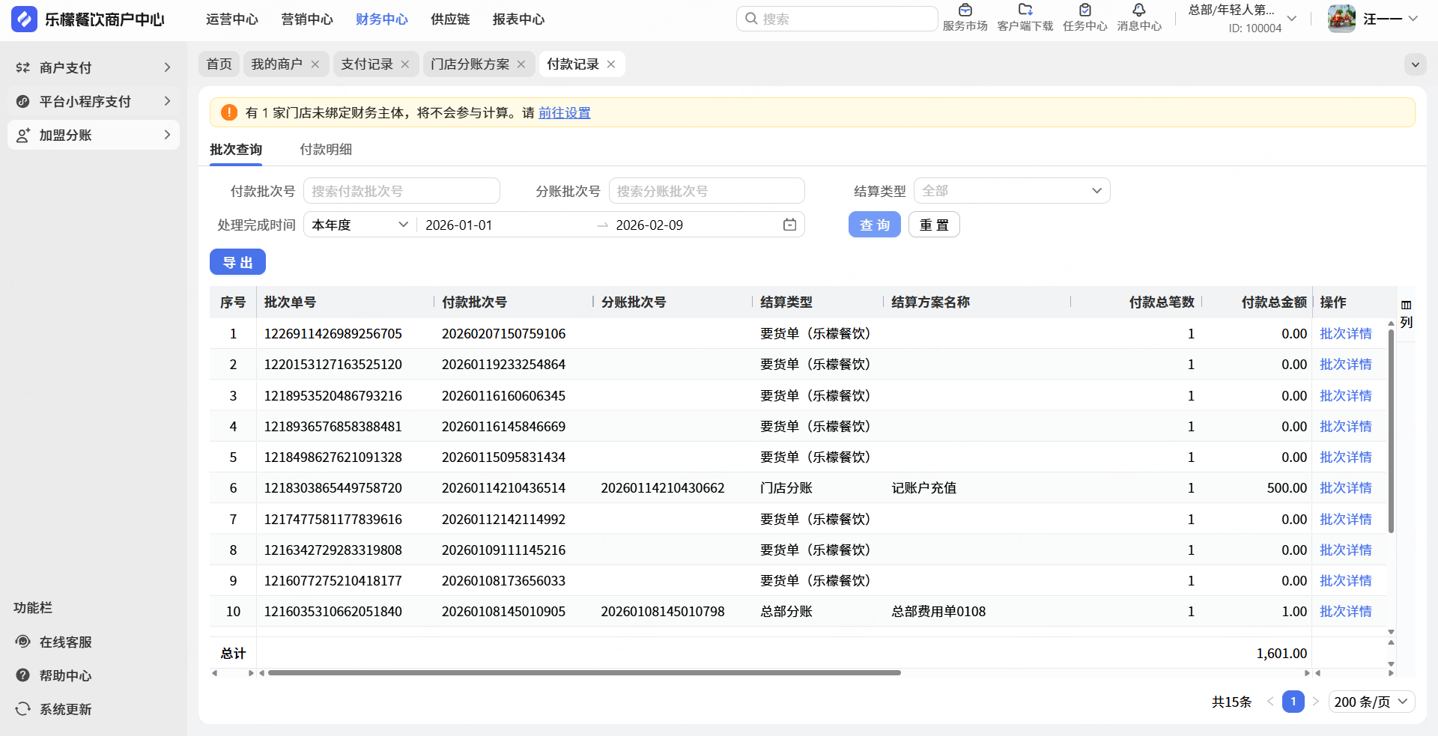Click the 客户端下载 download icon
Viewport: 1438px width, 736px height.
[1025, 10]
